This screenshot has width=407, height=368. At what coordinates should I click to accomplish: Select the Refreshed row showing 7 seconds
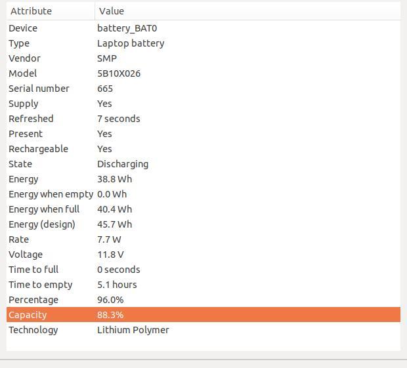click(203, 119)
